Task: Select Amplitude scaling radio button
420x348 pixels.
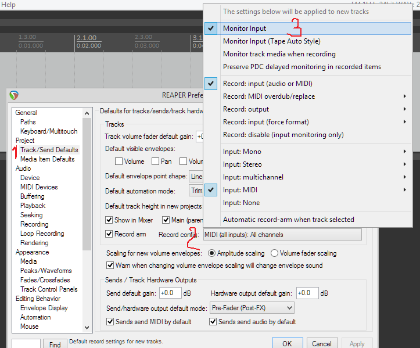Action: (211, 253)
